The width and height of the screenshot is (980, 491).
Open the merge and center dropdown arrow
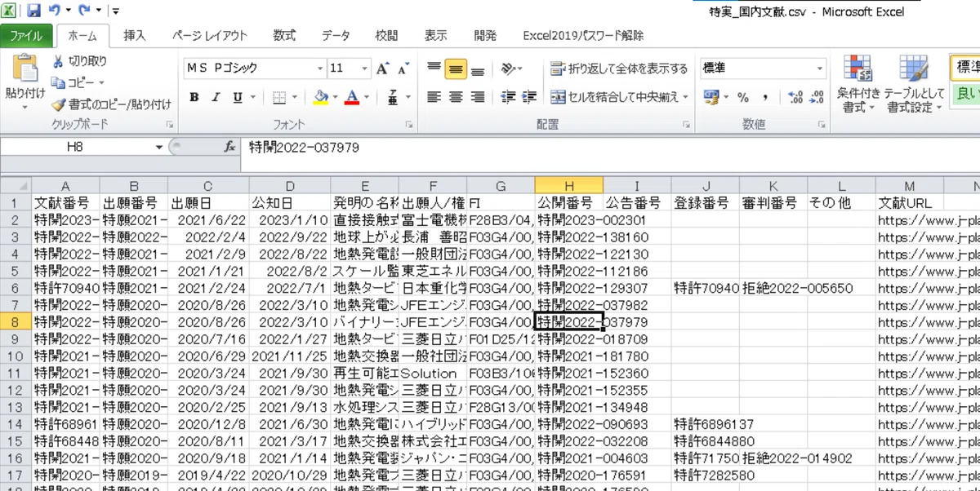[x=686, y=97]
